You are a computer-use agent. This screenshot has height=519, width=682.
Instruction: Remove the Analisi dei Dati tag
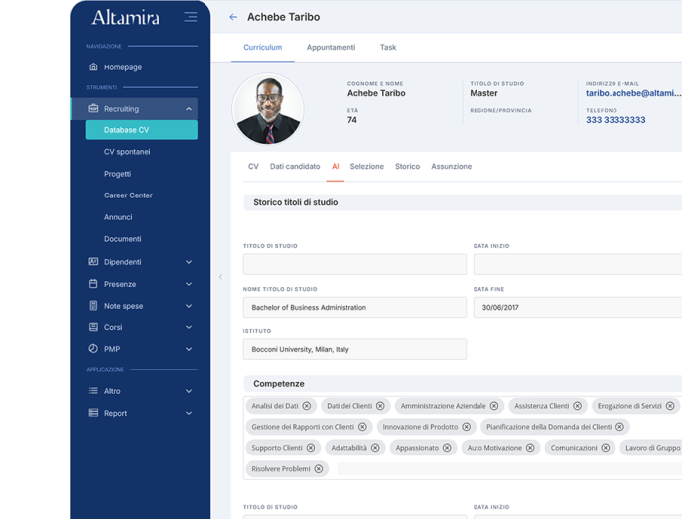tap(307, 406)
